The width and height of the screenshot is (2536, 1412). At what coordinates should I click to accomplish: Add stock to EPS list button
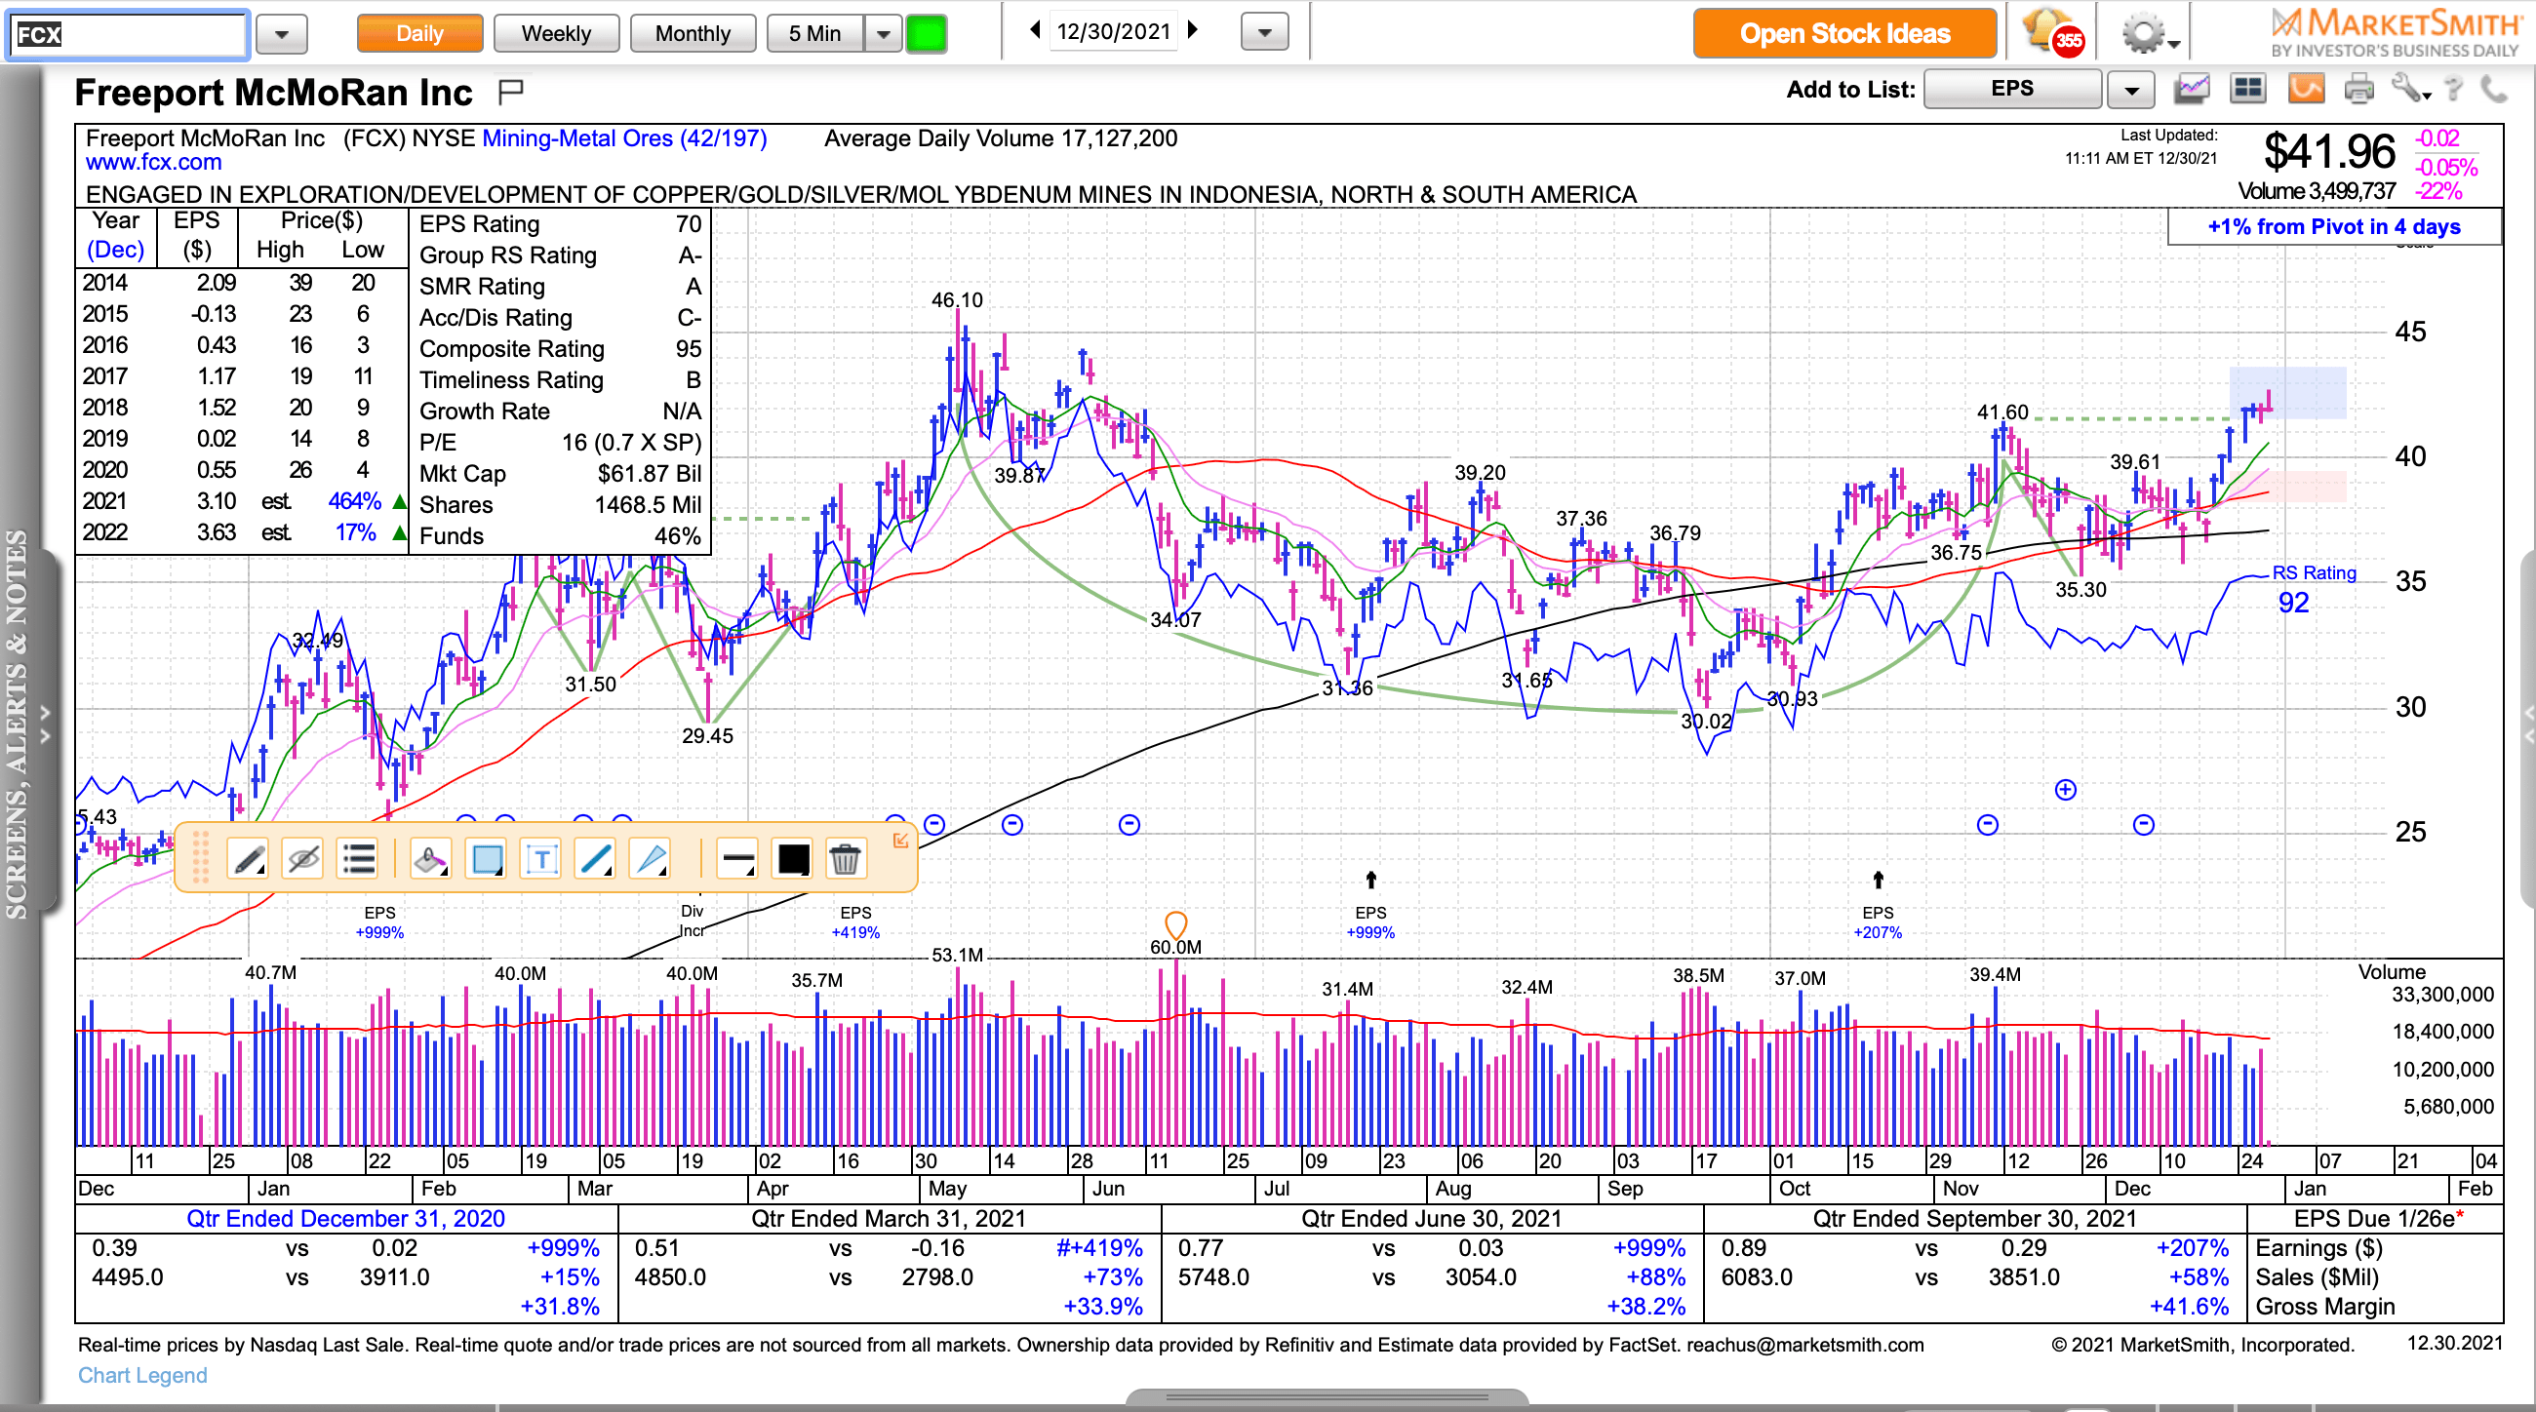pyautogui.click(x=2012, y=90)
